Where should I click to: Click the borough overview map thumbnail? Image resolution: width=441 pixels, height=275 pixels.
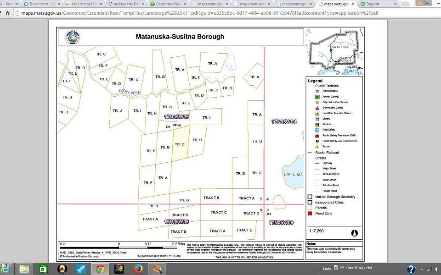pyautogui.click(x=334, y=51)
